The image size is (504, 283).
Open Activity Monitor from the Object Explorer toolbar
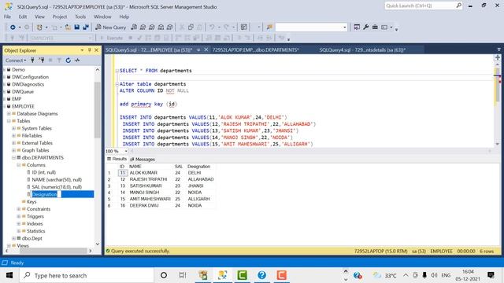tap(77, 60)
